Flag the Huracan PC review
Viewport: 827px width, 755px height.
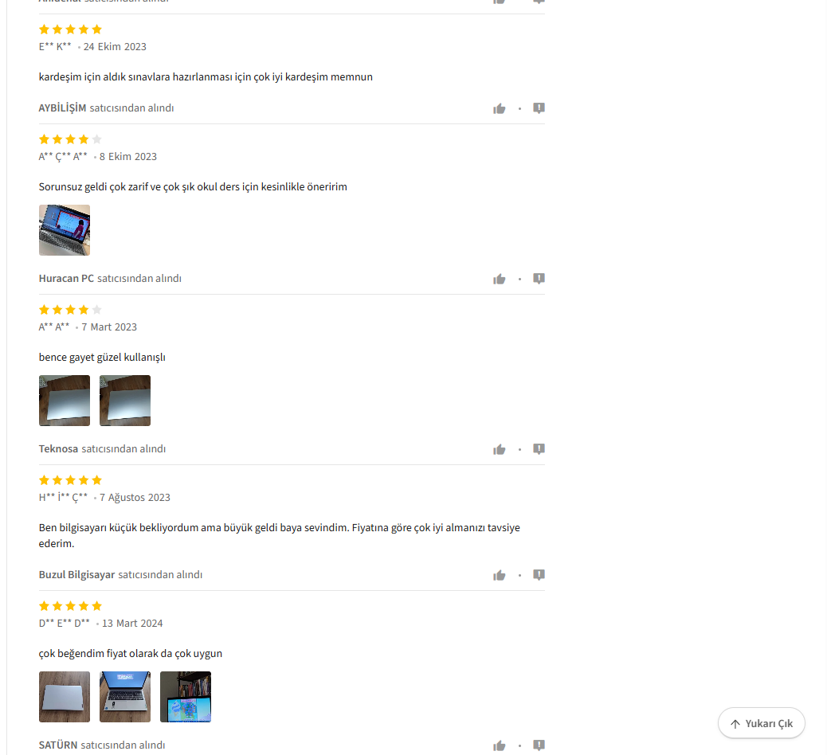coord(539,279)
